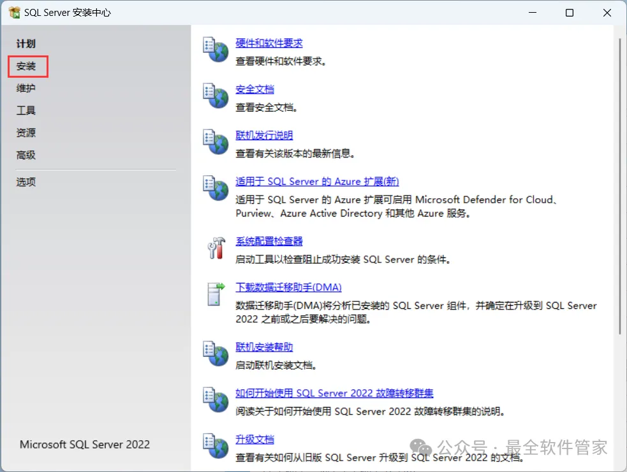Click 适用于 SQL Server 的 Azure 扩展(新) link

tap(317, 182)
